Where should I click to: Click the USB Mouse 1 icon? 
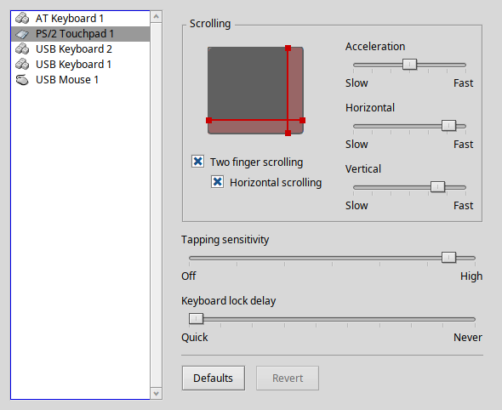point(22,80)
